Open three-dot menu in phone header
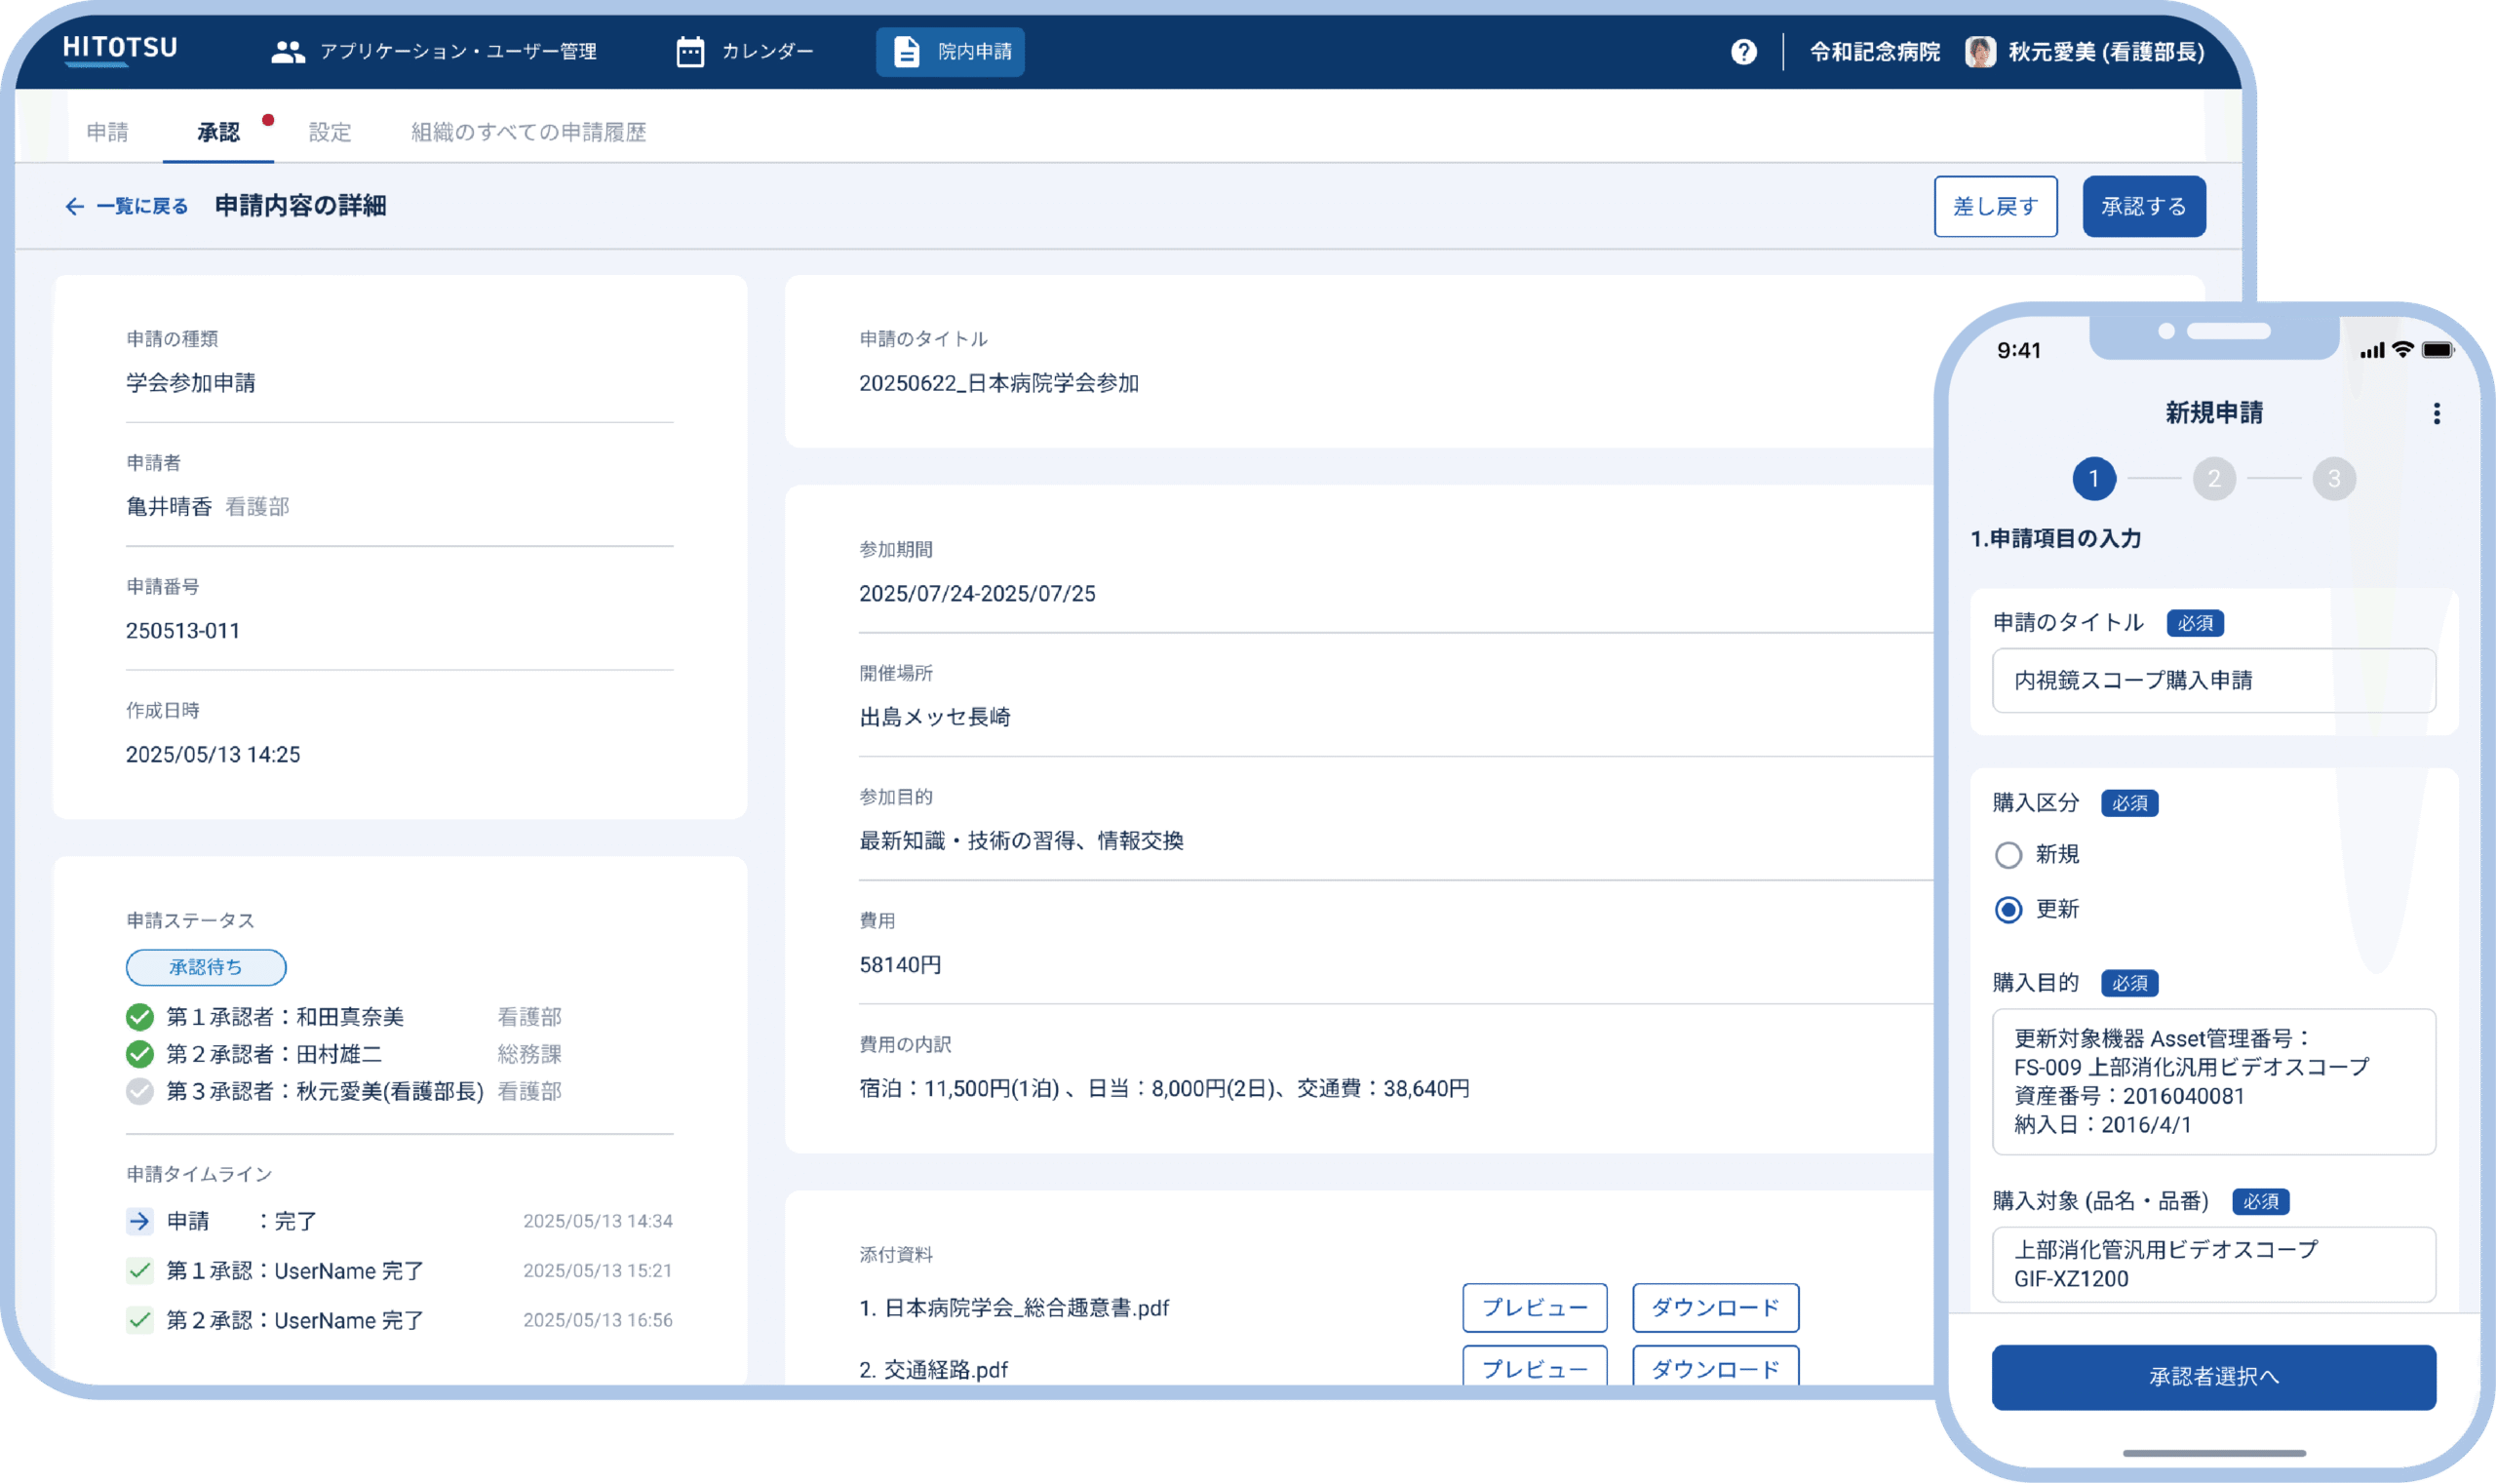The width and height of the screenshot is (2496, 1483). point(2437,413)
